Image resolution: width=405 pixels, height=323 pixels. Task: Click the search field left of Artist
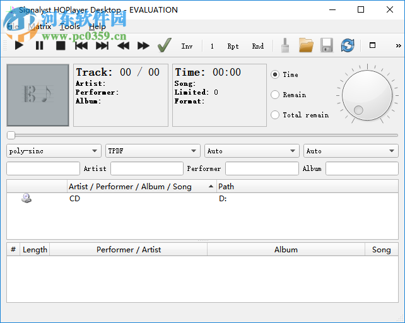[x=43, y=168]
